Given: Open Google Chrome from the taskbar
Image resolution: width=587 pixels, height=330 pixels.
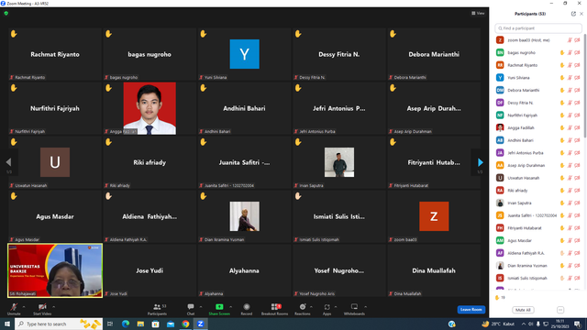Looking at the screenshot, I should tap(185, 324).
